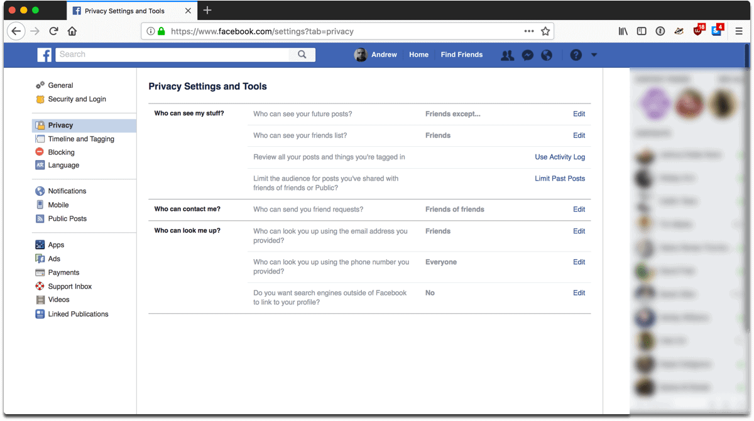
Task: Open General settings
Action: pyautogui.click(x=60, y=85)
